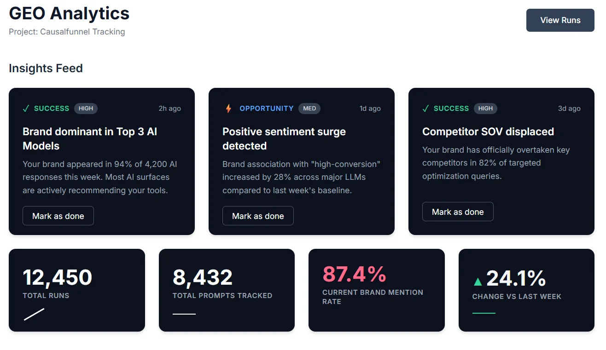Click the MED priority badge
Viewport: 606px width, 350px height.
309,109
